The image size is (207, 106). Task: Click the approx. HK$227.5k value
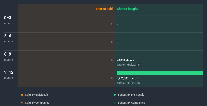pos(129,65)
